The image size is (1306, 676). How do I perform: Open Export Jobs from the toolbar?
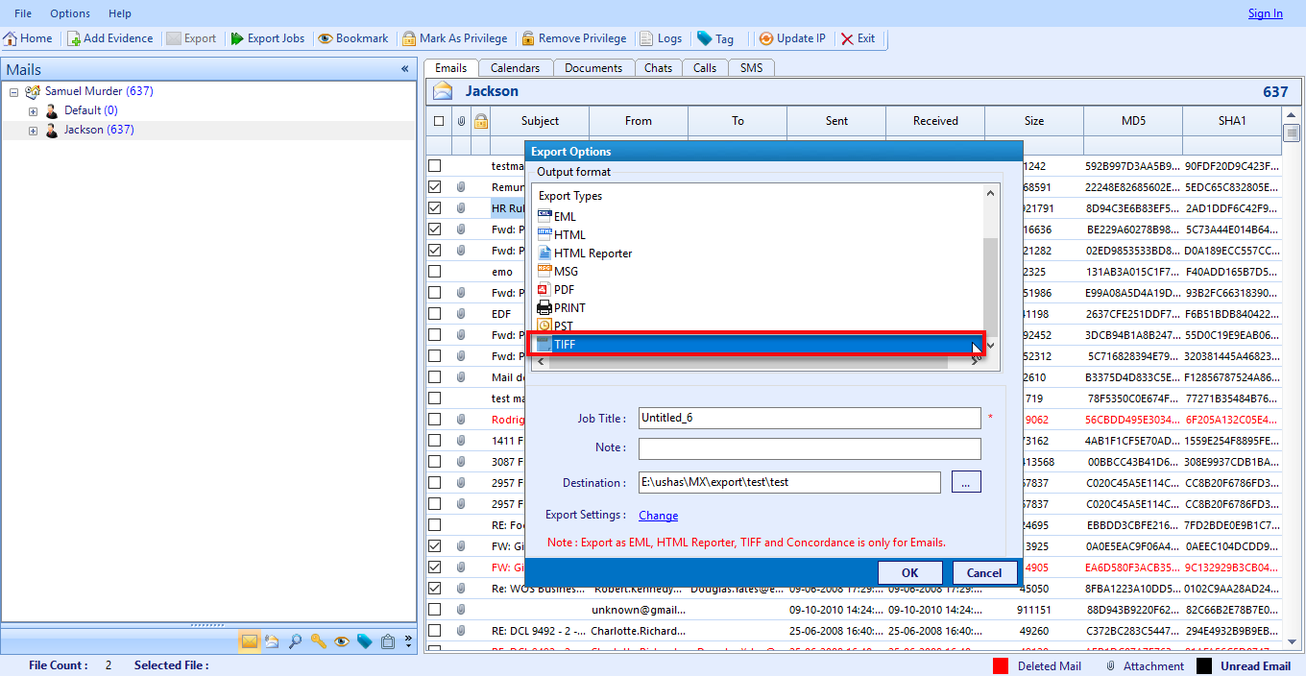click(268, 38)
